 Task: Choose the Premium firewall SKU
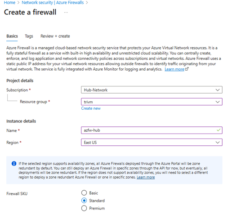point(84,208)
